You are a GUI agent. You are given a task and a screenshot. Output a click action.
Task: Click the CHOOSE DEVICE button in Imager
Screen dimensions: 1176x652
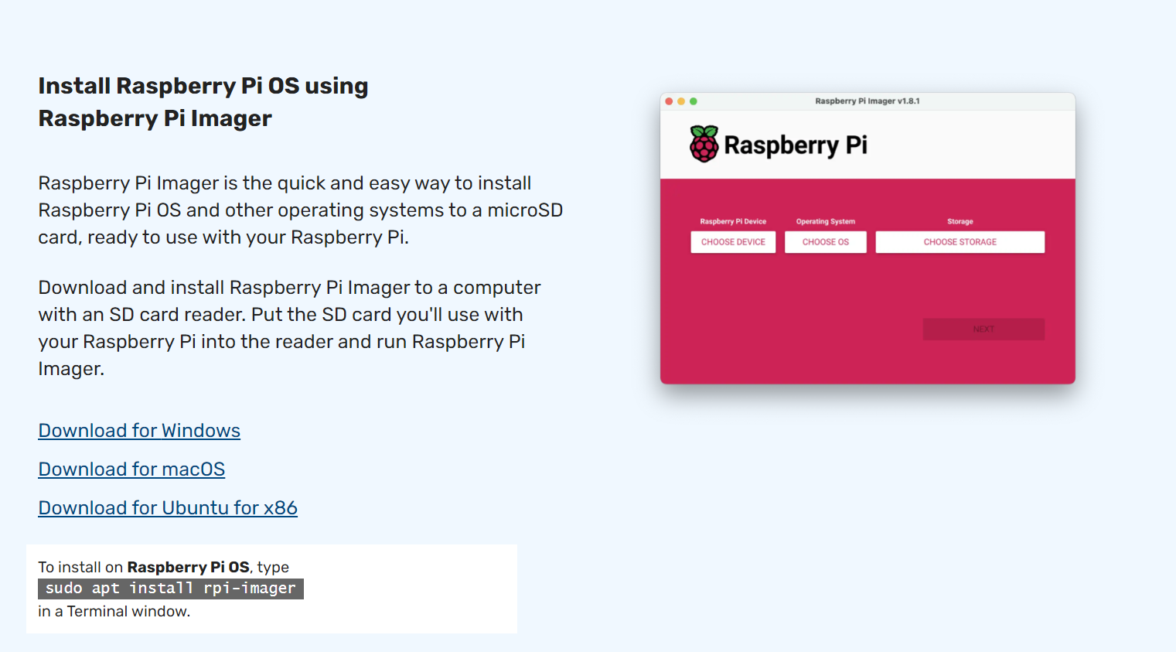tap(733, 242)
